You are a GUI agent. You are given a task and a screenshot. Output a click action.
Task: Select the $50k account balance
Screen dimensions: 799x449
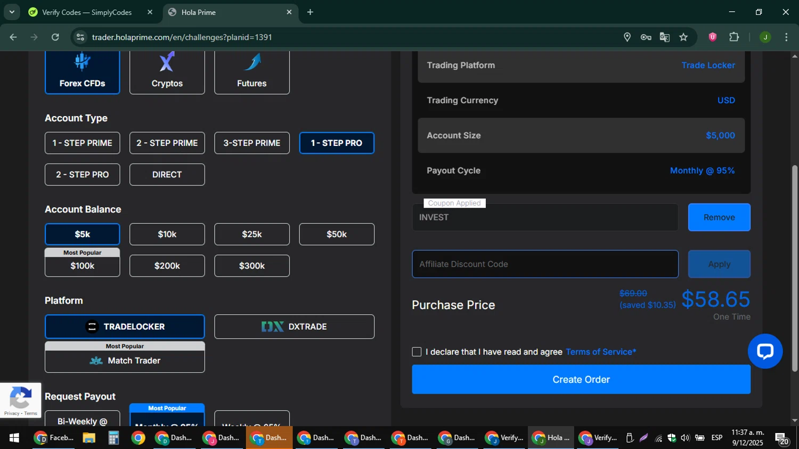click(x=337, y=234)
